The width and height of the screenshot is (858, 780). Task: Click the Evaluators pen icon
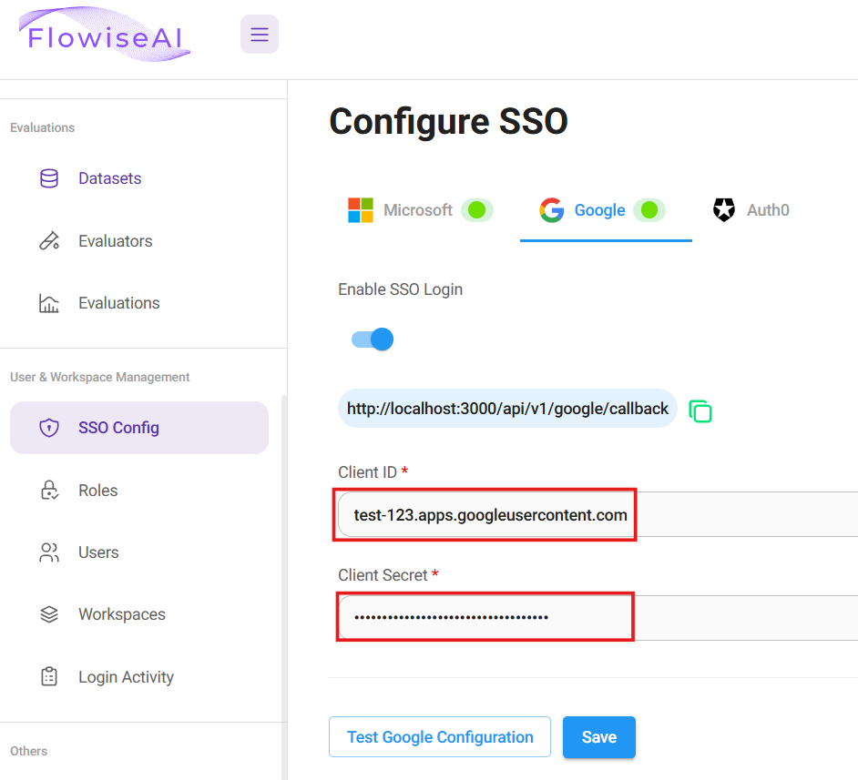pos(49,241)
